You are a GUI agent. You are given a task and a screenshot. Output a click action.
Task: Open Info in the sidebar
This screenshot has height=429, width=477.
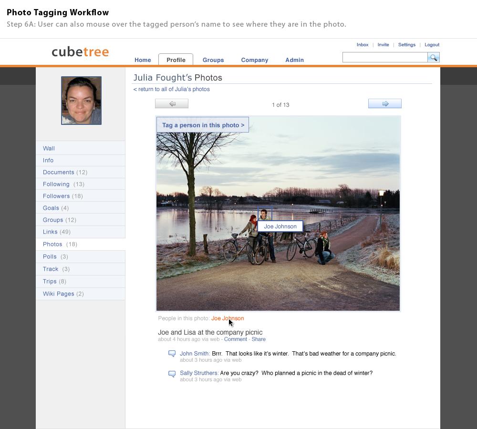[x=80, y=160]
